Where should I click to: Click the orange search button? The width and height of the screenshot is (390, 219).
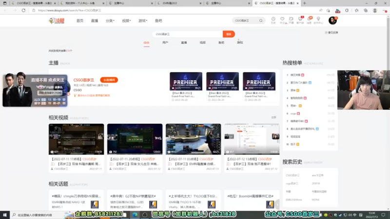click(229, 34)
